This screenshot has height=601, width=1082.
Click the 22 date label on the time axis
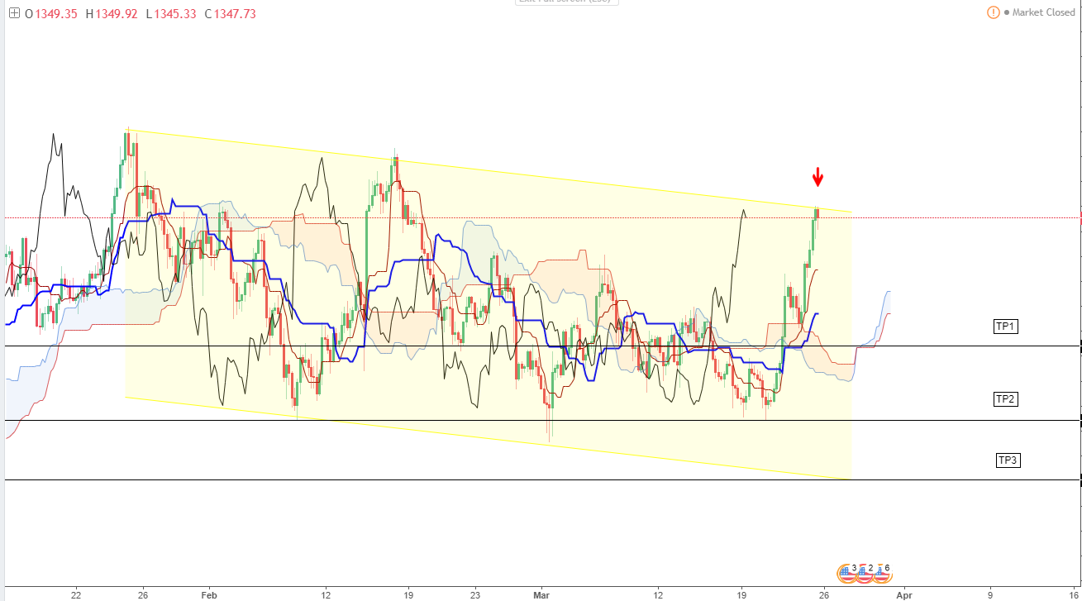(x=76, y=594)
